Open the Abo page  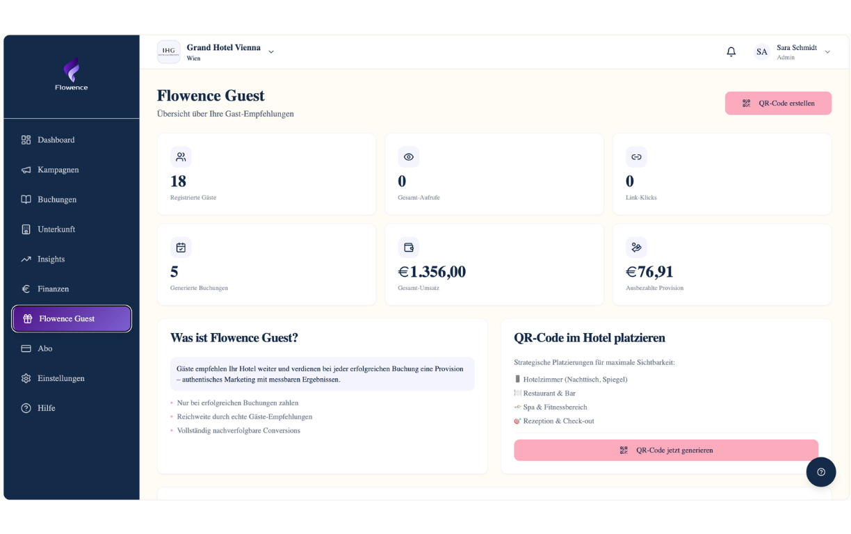pos(72,348)
